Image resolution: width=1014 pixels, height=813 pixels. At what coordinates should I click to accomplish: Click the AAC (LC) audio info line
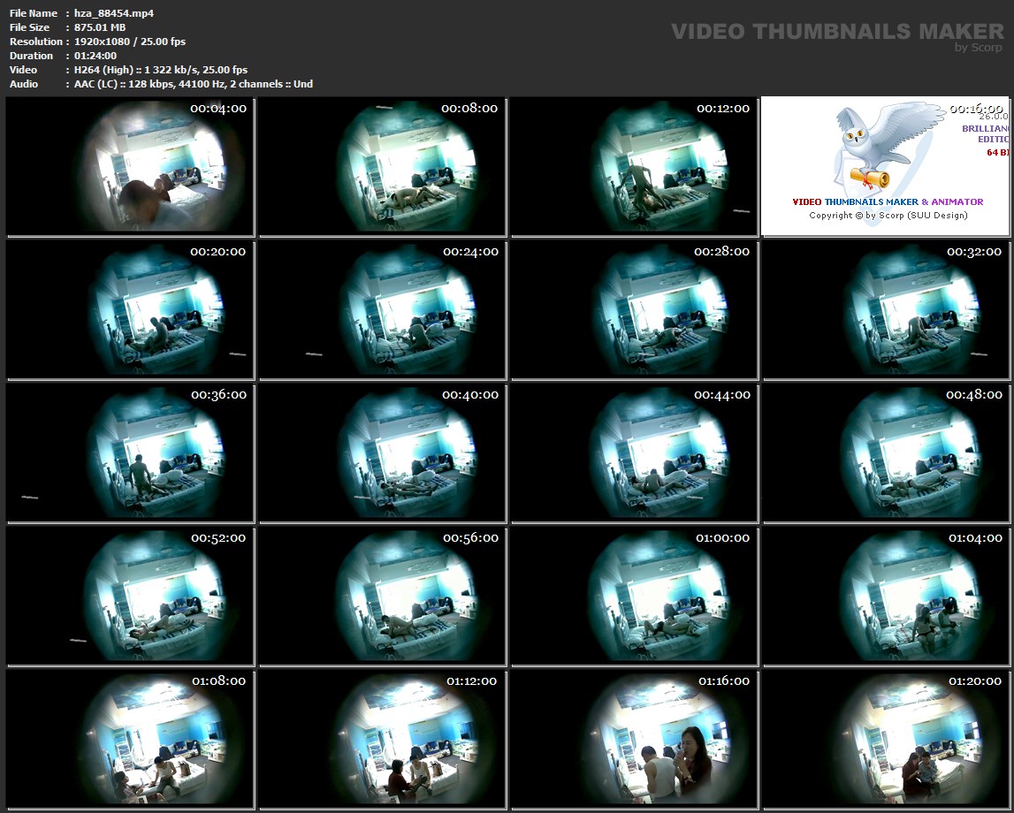point(194,84)
